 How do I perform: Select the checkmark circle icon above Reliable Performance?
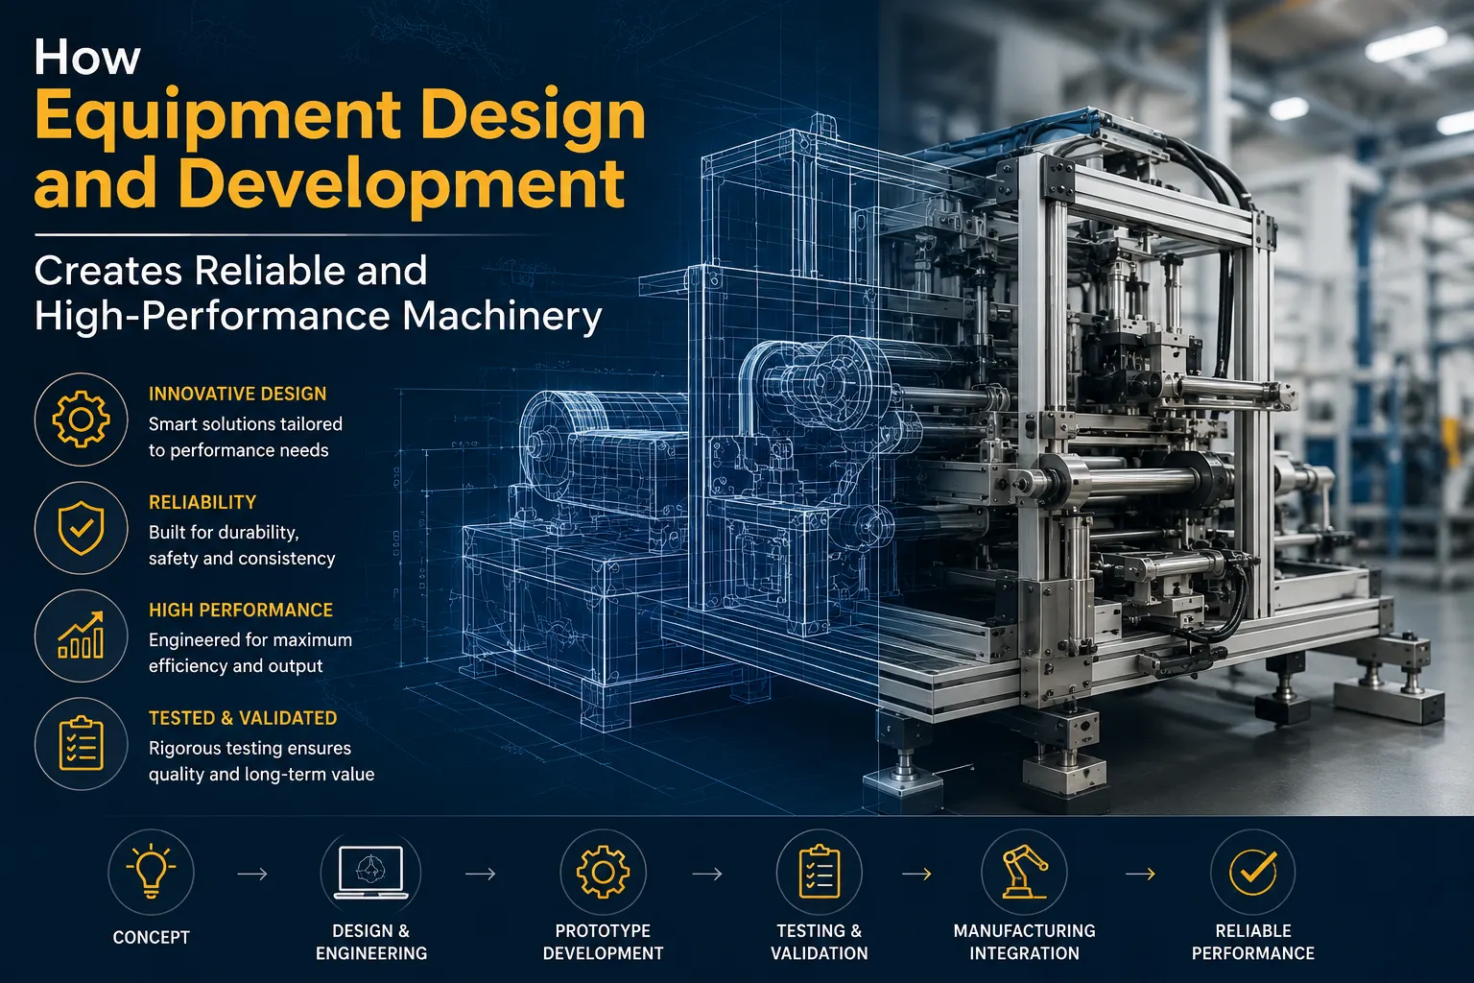tap(1253, 873)
